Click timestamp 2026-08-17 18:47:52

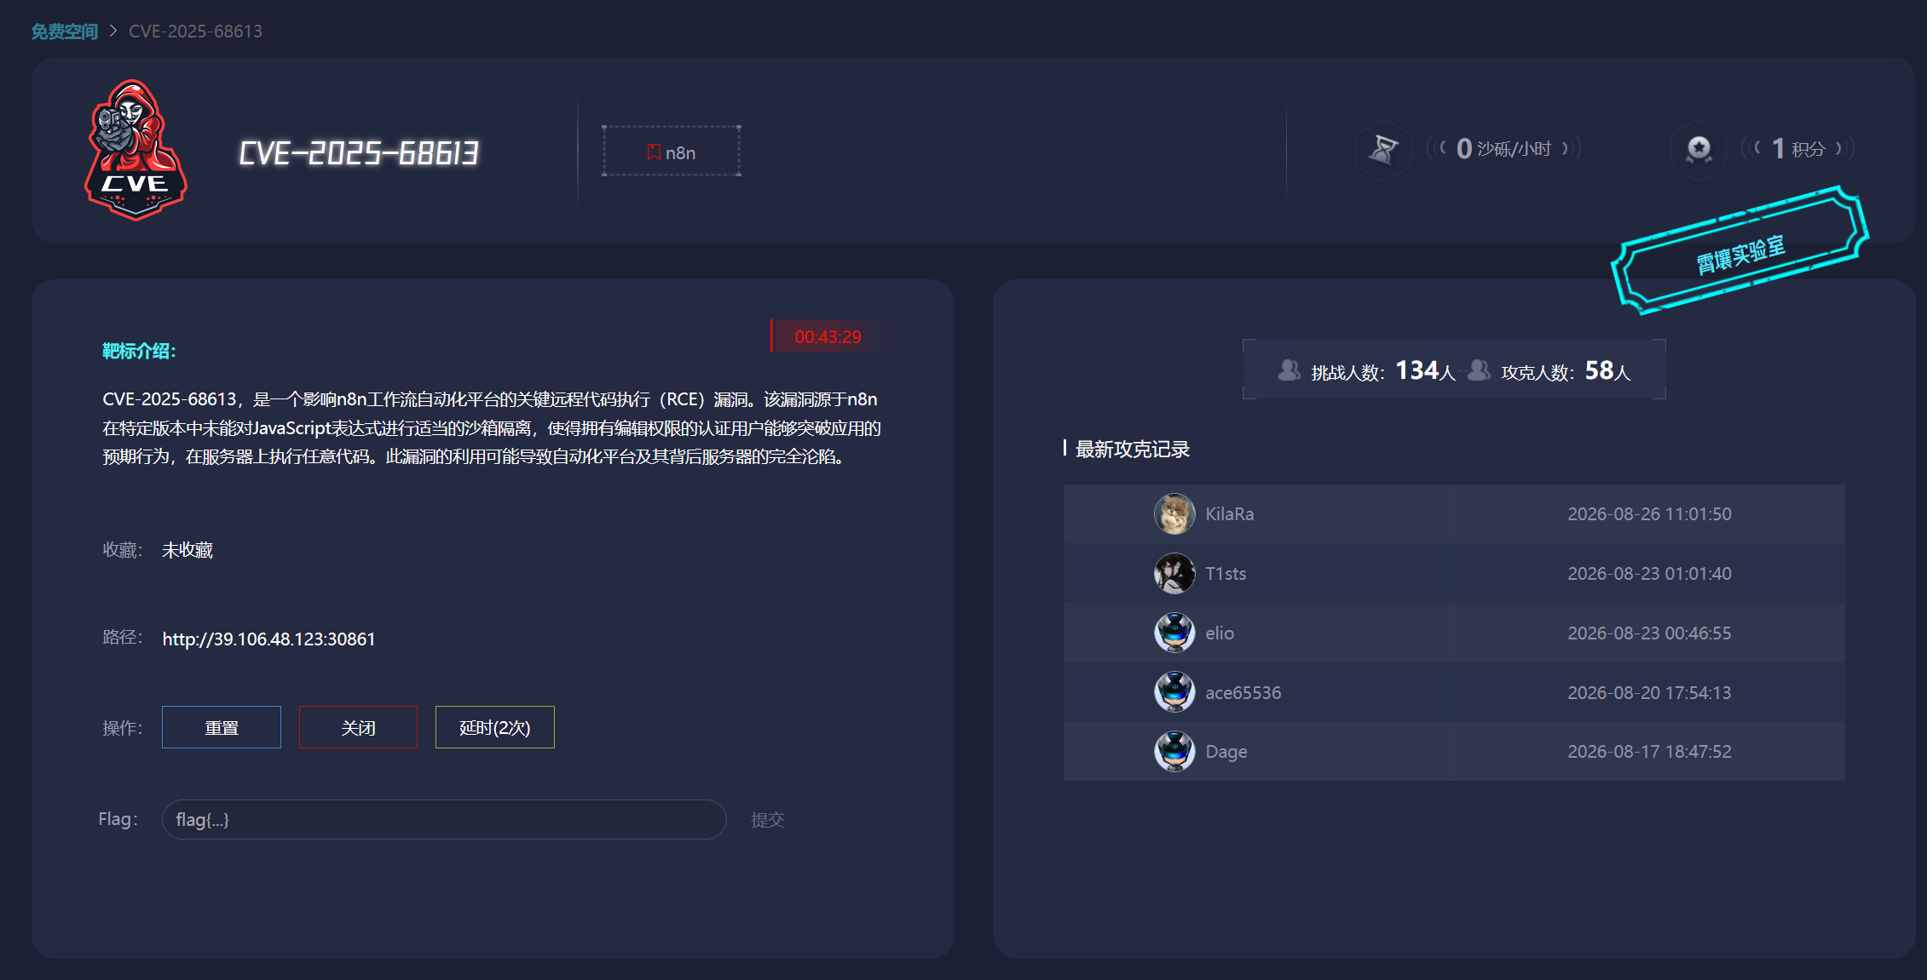click(x=1649, y=752)
